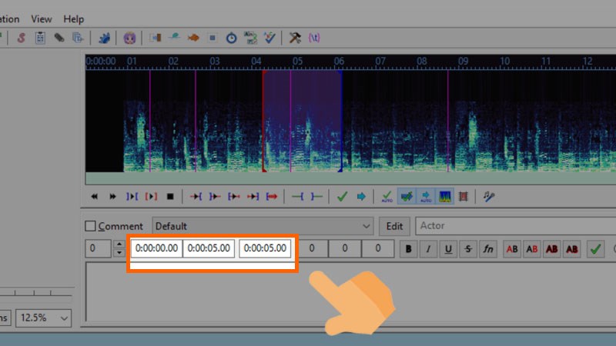Toggle Medusa-style timing shortcuts
Image resolution: width=616 pixels, height=346 pixels.
pos(464,197)
